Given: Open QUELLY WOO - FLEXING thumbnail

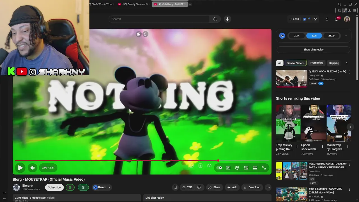Looking at the screenshot, I should [x=291, y=78].
